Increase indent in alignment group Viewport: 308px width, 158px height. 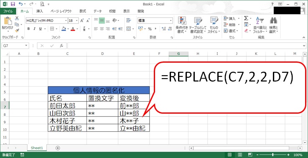click(121, 29)
